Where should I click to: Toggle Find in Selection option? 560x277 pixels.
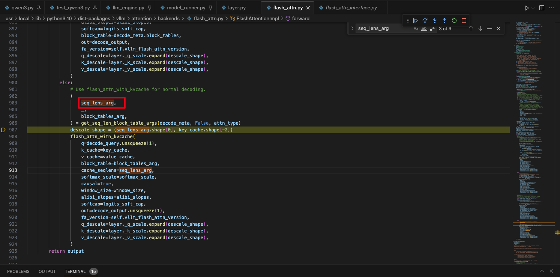click(x=489, y=28)
